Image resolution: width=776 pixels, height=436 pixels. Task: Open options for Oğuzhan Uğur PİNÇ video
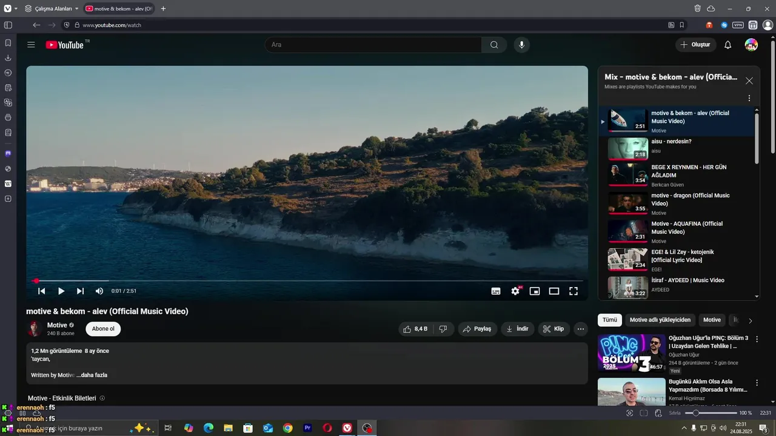coord(757,339)
